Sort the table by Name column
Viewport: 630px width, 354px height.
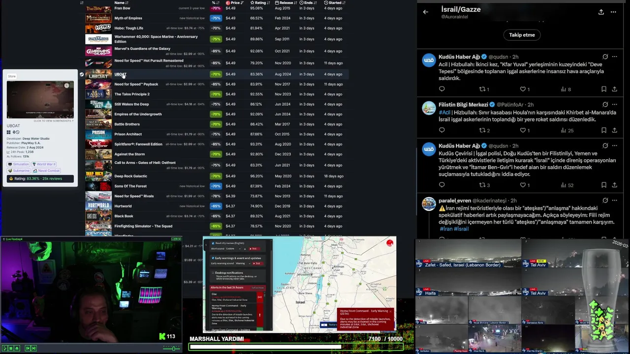[x=122, y=3]
